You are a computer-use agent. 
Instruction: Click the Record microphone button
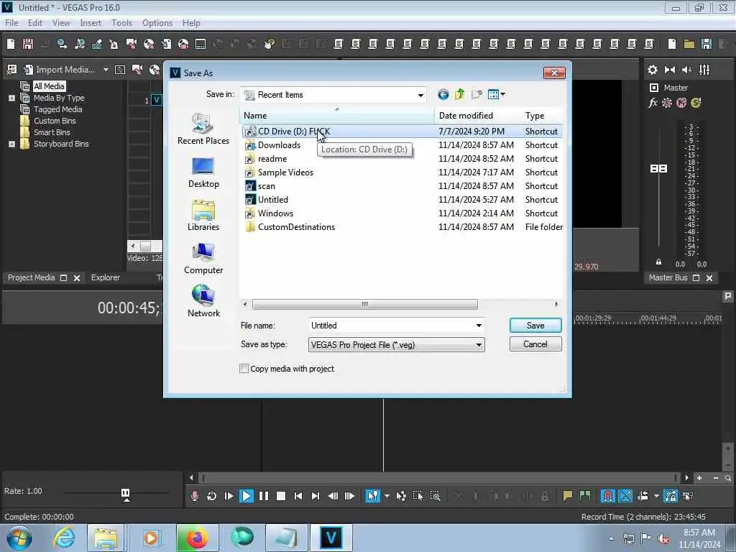[195, 496]
